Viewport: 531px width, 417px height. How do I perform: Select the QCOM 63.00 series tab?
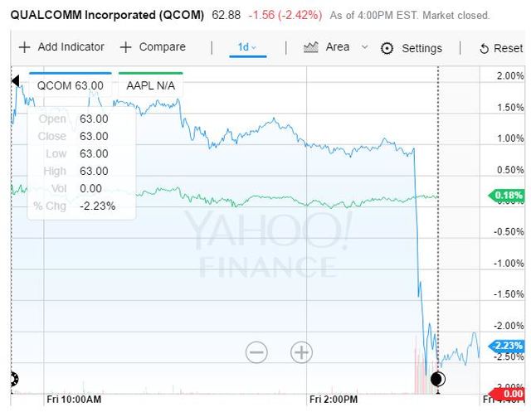[71, 85]
